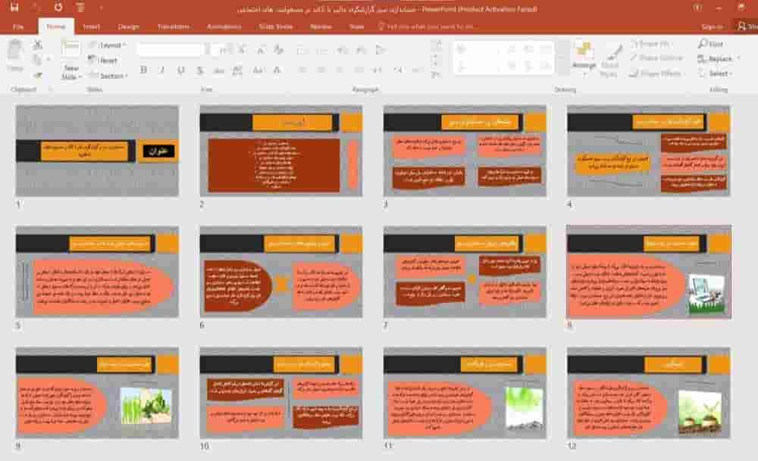Open the Section dropdown
758x461 pixels.
(108, 75)
